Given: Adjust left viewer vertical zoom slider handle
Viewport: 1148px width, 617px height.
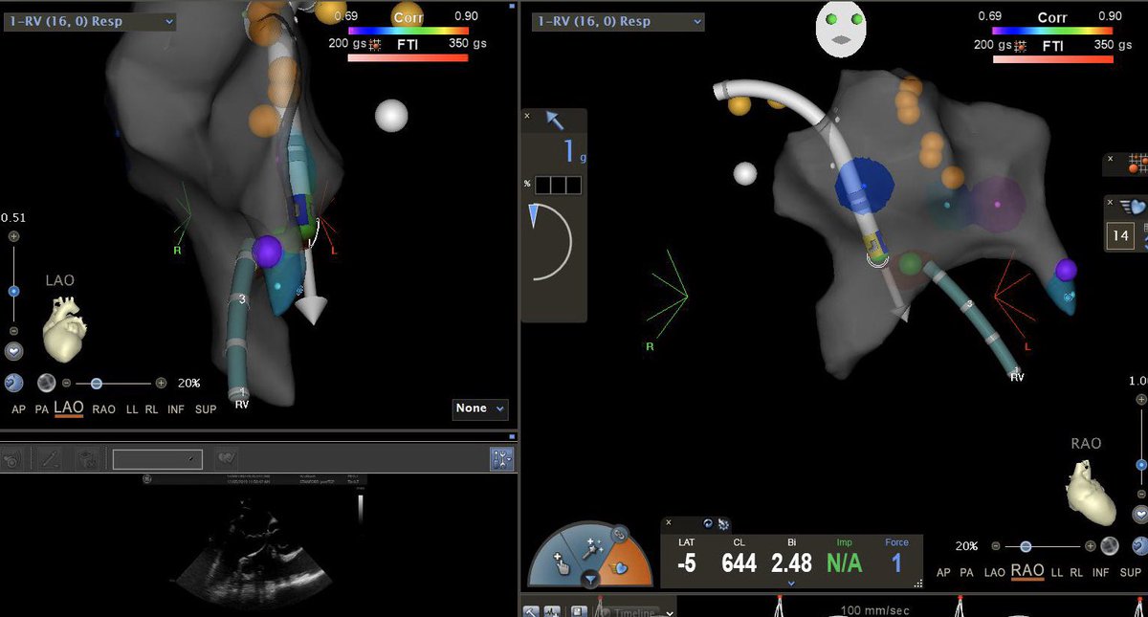Looking at the screenshot, I should coord(13,291).
